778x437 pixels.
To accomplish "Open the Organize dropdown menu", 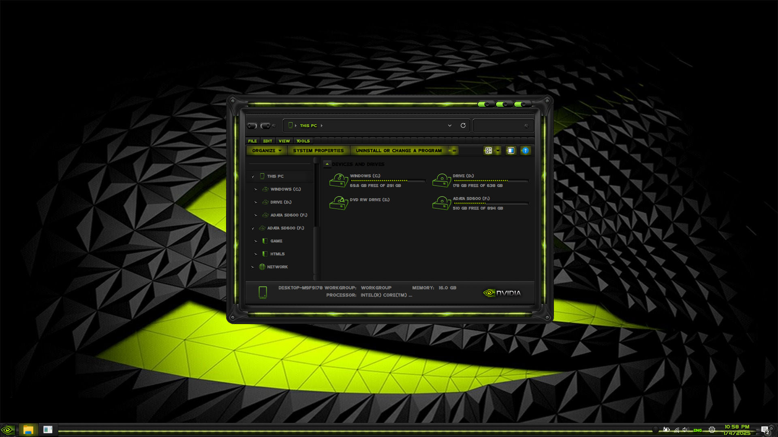I will tap(266, 151).
